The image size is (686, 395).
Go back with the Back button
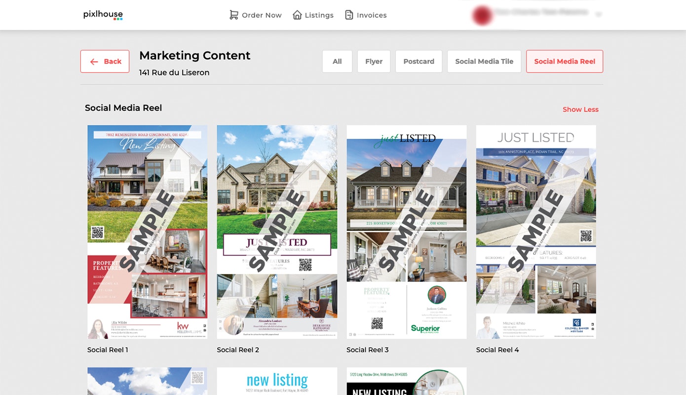tap(105, 61)
